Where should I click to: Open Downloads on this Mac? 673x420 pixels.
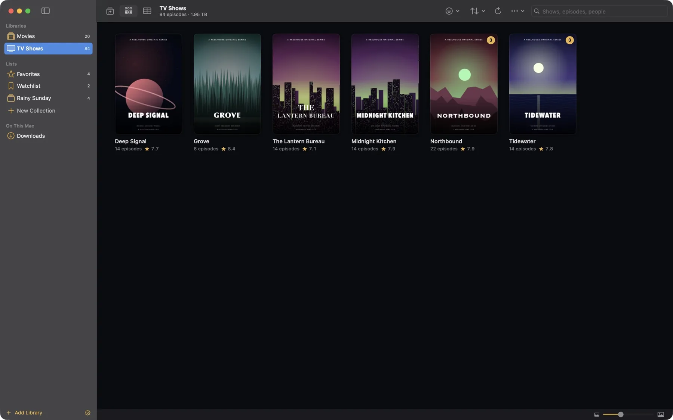48,136
